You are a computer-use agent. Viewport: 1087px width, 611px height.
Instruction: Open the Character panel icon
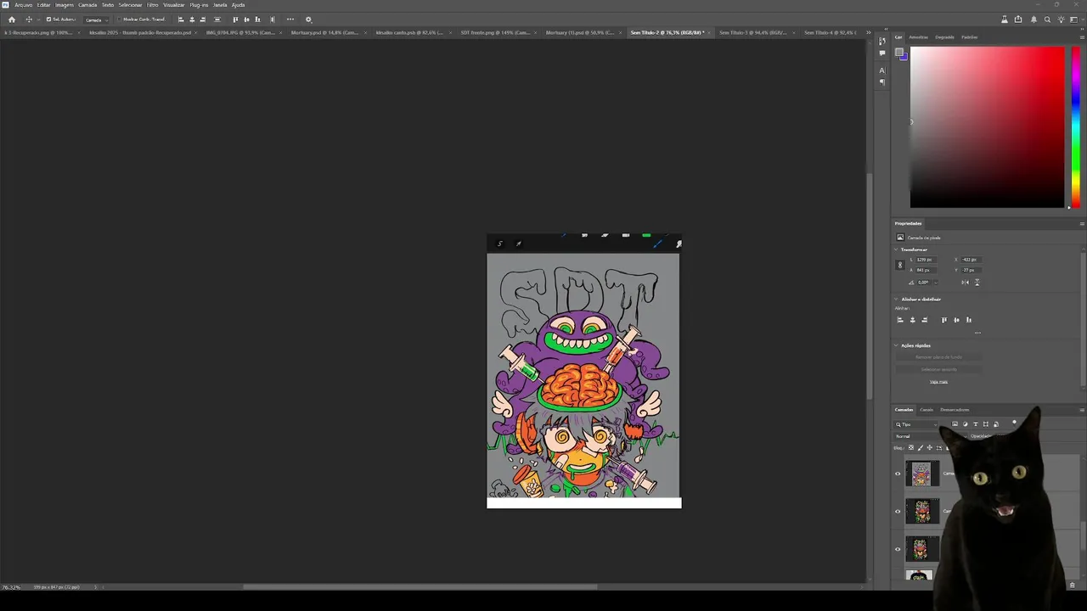(882, 70)
